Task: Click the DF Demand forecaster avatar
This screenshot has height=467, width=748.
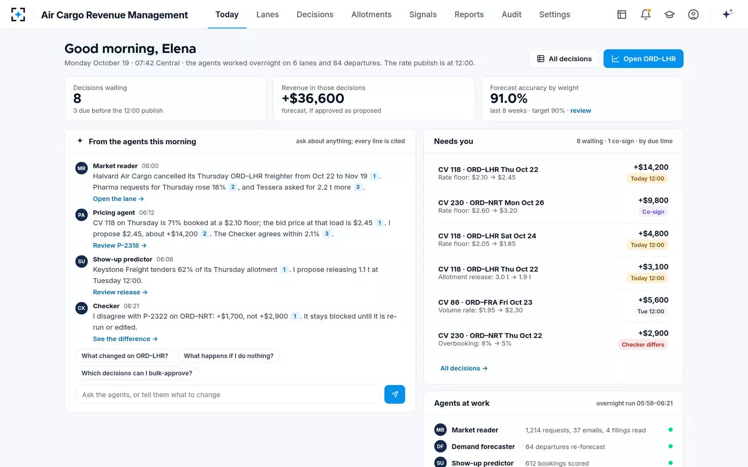Action: coord(440,447)
